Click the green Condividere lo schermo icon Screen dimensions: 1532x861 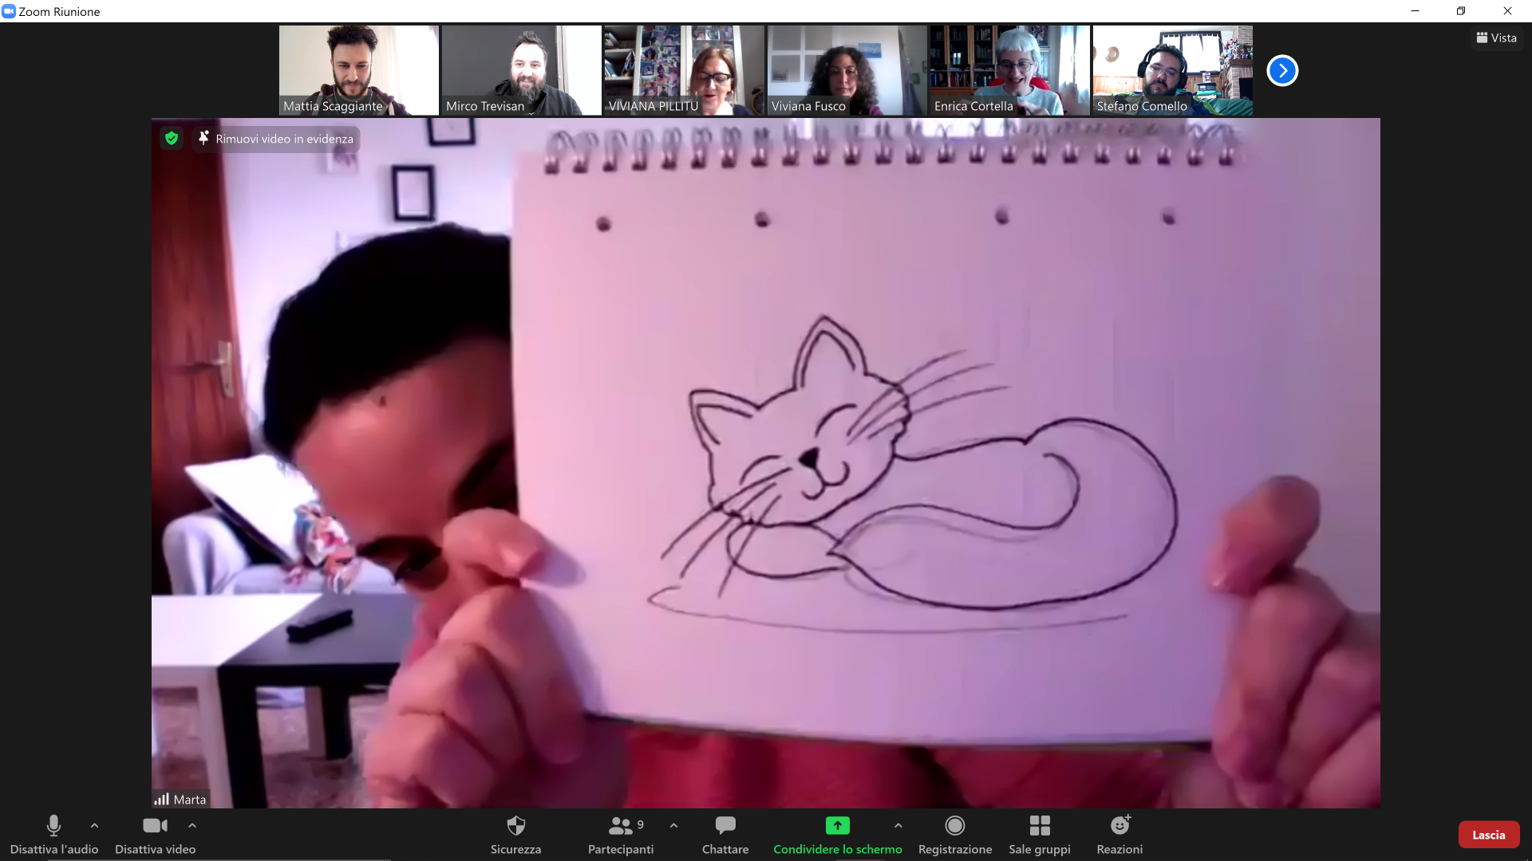point(837,826)
